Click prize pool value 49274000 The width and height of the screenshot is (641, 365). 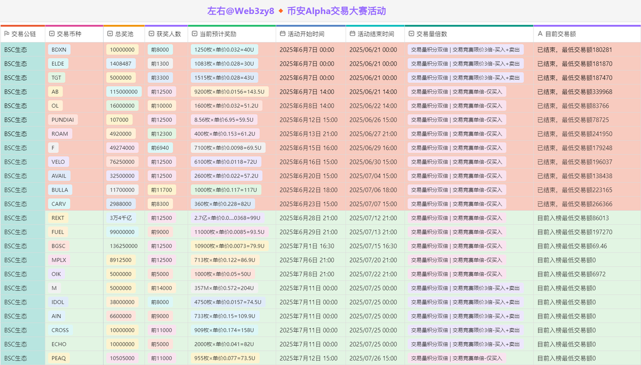122,148
